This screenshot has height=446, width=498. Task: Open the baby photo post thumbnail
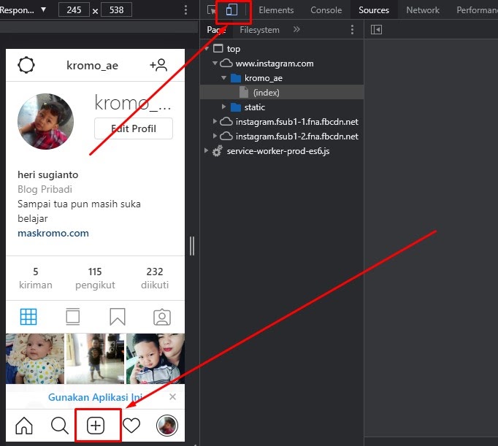pyautogui.click(x=35, y=358)
